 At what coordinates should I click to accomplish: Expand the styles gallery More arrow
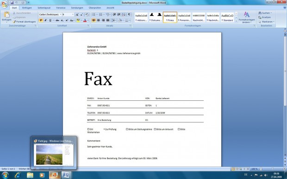pos(236,21)
